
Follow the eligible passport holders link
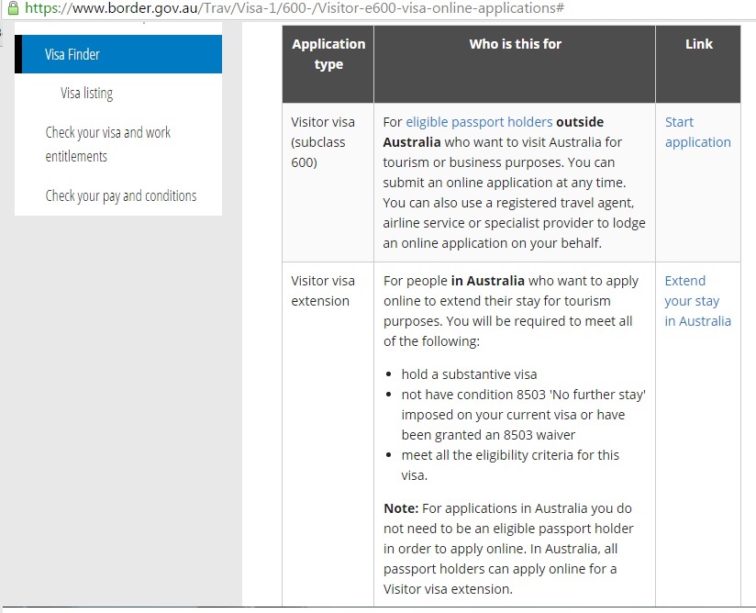(x=479, y=122)
